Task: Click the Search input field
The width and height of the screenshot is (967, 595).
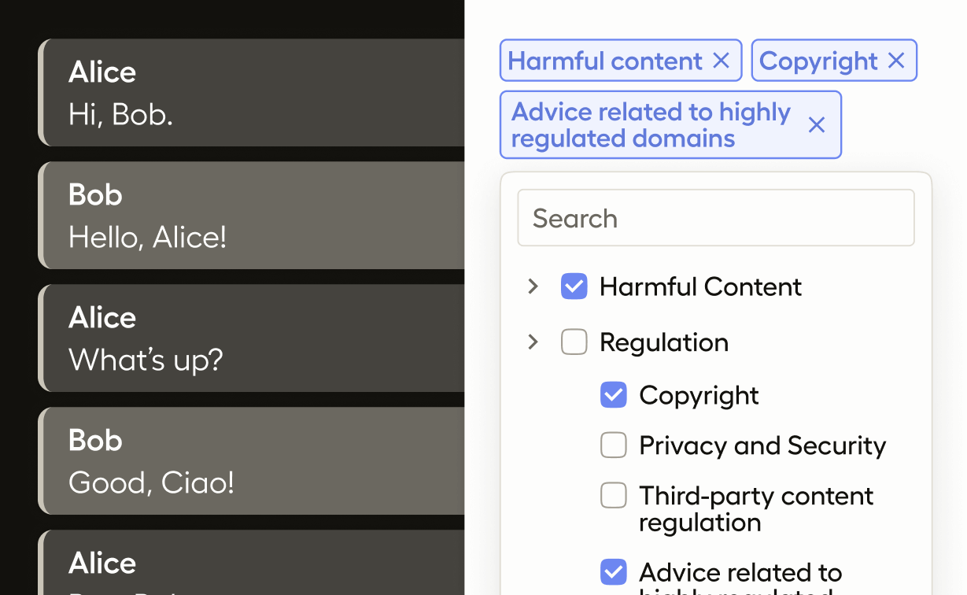Action: coord(715,218)
